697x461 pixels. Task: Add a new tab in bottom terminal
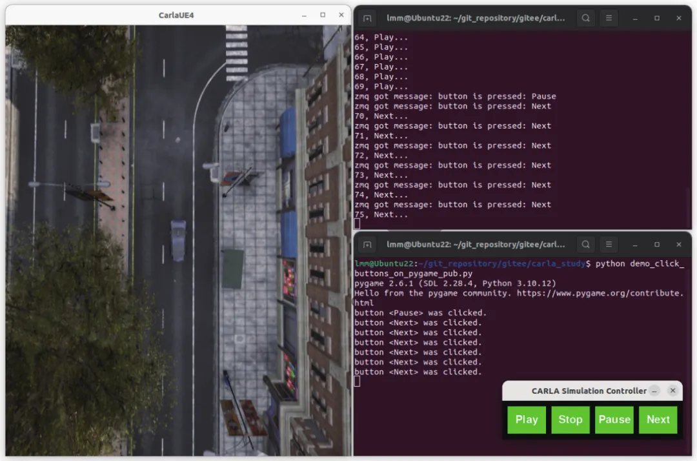[x=367, y=245]
